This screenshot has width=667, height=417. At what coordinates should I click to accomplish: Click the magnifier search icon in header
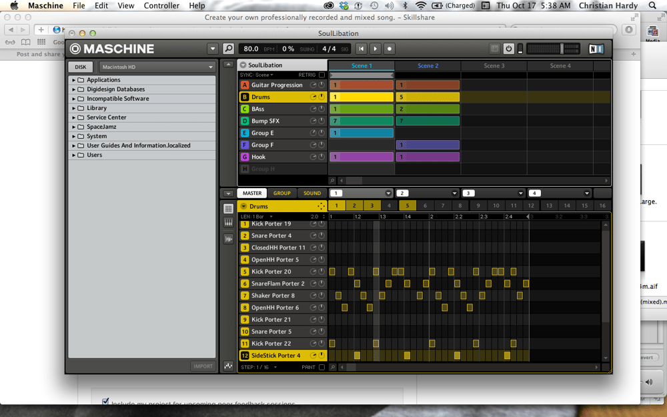pos(228,49)
